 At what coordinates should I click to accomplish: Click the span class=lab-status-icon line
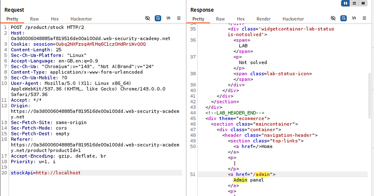[x=272, y=73]
